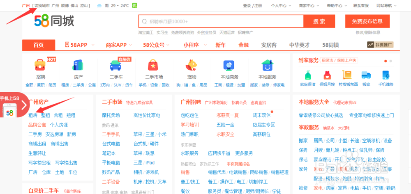
Task: Click the 免费发布信息 button
Action: (x=367, y=21)
